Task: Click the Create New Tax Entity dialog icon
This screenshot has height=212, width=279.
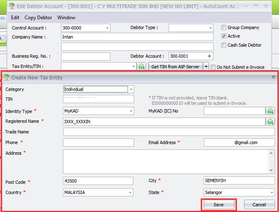Action: [x=7, y=77]
